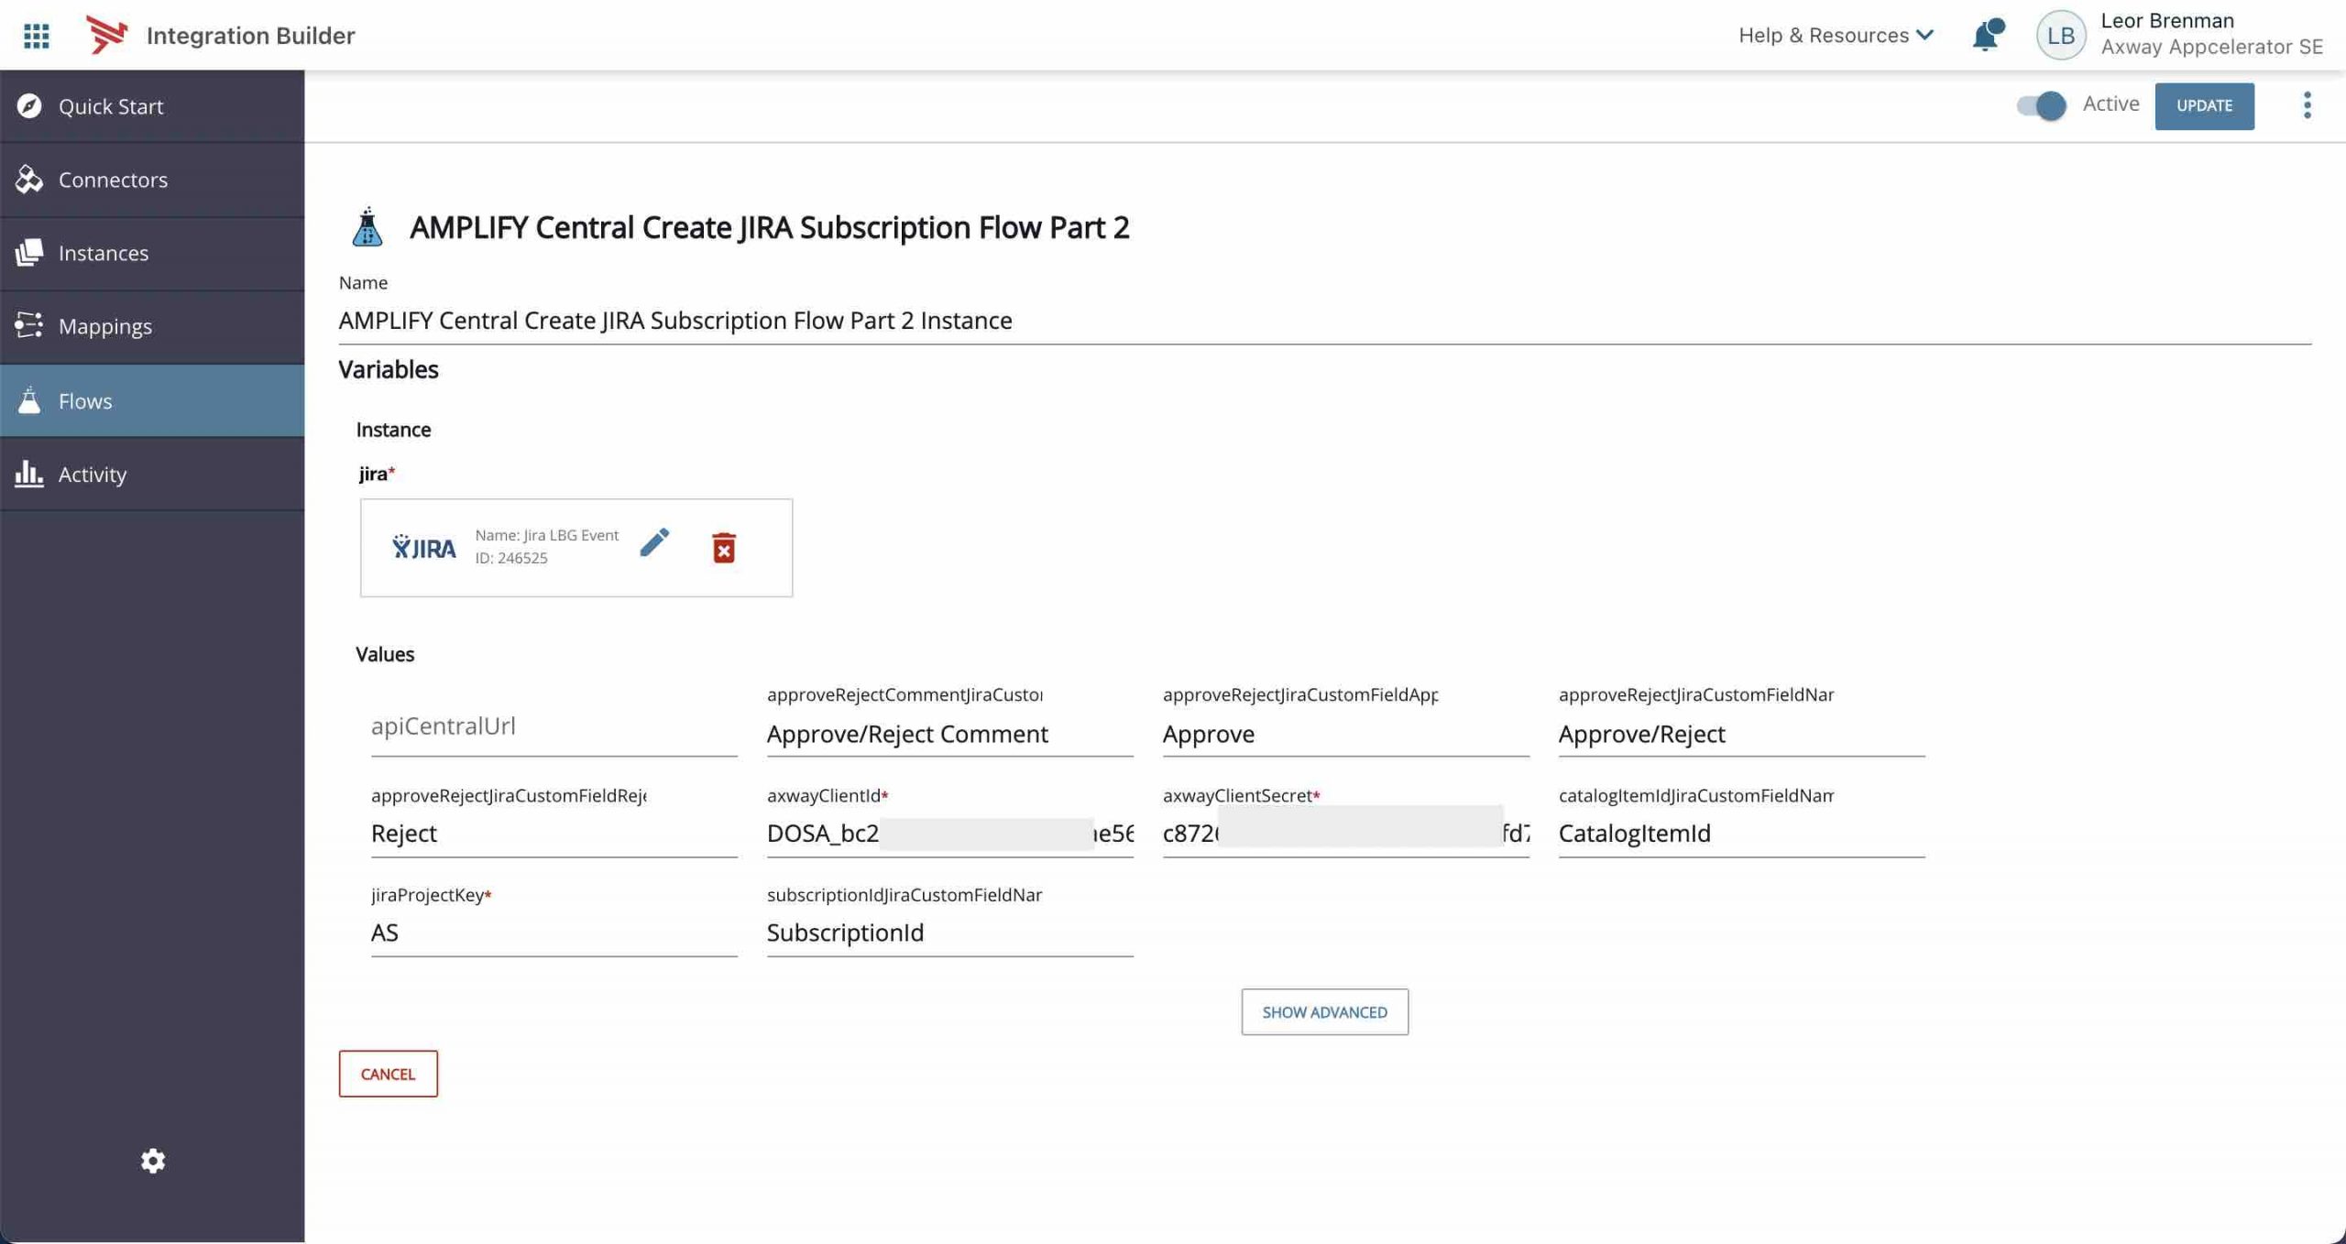Click the instance Name text field
The height and width of the screenshot is (1244, 2346).
1324,321
